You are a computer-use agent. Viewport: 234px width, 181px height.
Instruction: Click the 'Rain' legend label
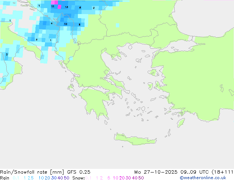[5, 178]
